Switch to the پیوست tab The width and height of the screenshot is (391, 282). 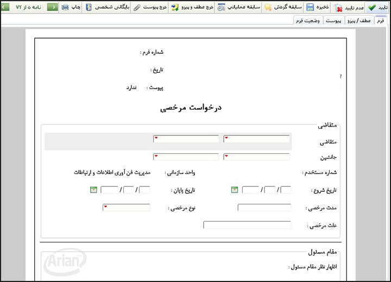(x=333, y=21)
